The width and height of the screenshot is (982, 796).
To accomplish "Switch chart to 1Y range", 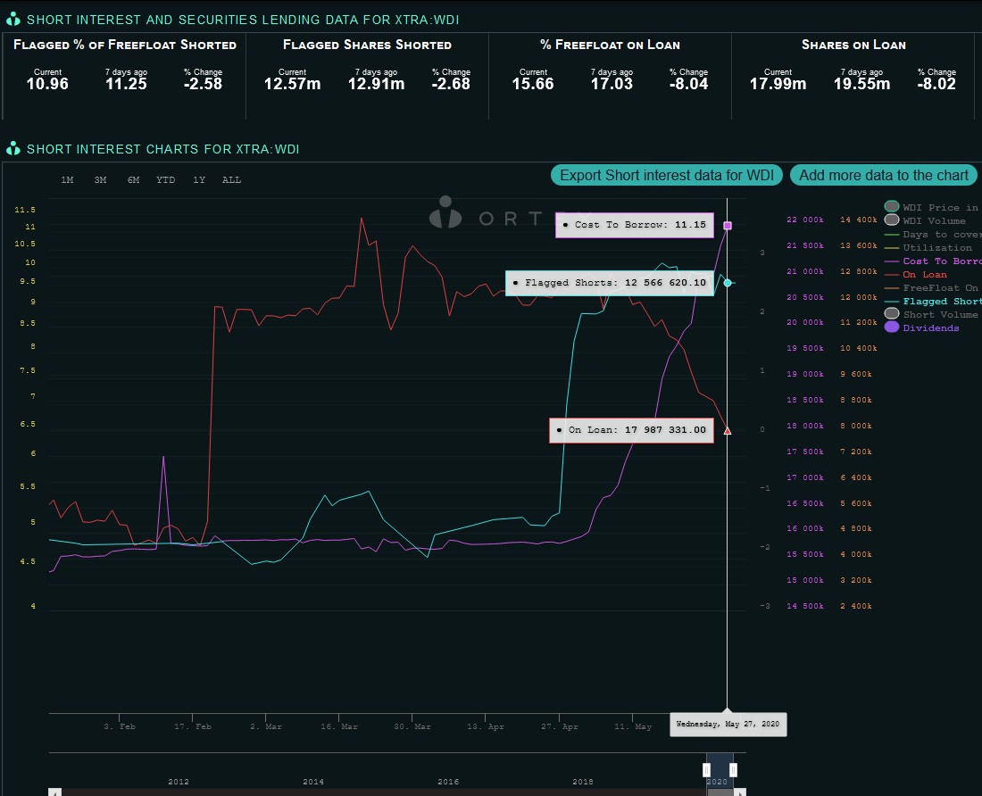I will tap(199, 180).
